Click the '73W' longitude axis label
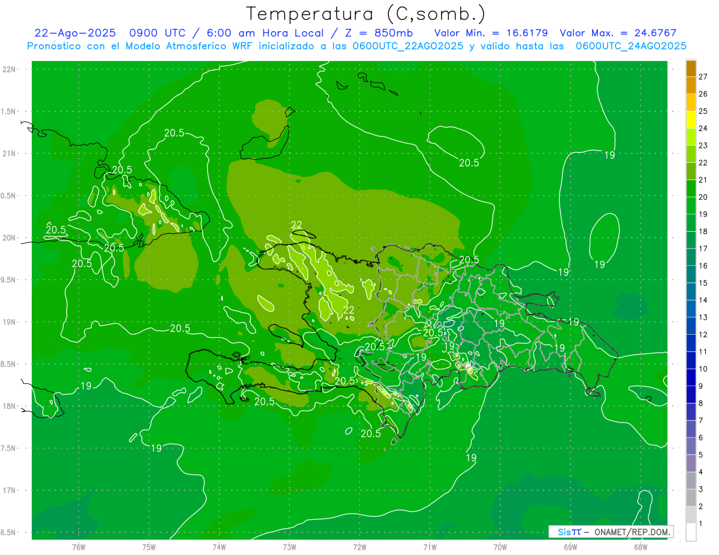Image resolution: width=719 pixels, height=555 pixels. coord(289,547)
